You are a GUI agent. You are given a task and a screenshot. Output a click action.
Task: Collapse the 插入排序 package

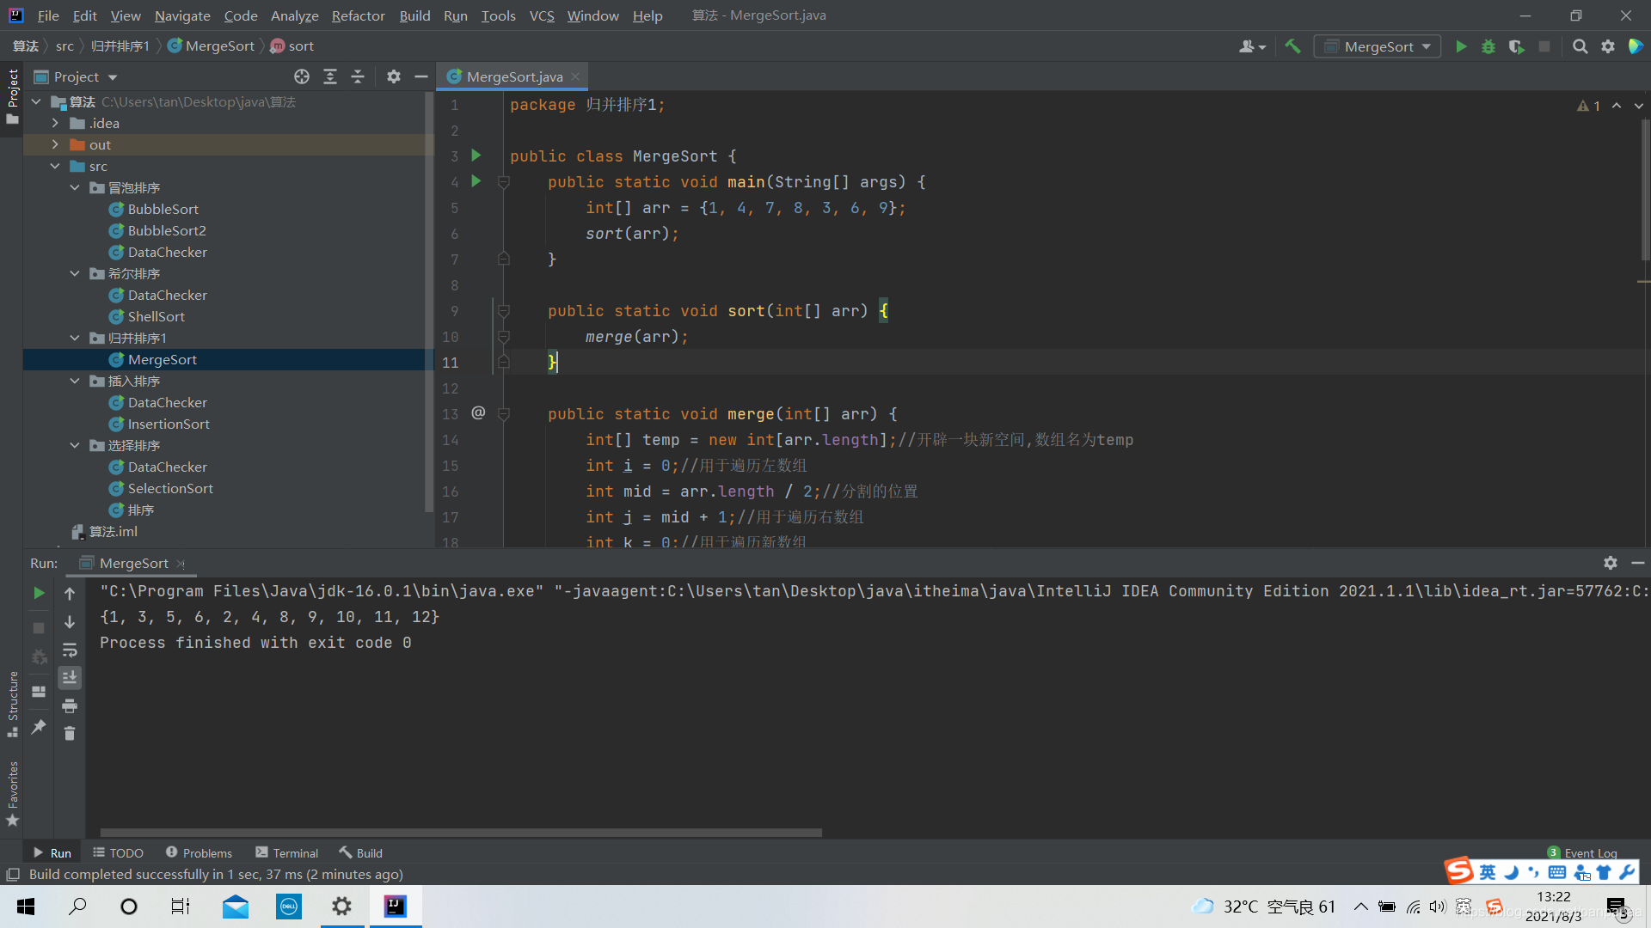pyautogui.click(x=75, y=381)
